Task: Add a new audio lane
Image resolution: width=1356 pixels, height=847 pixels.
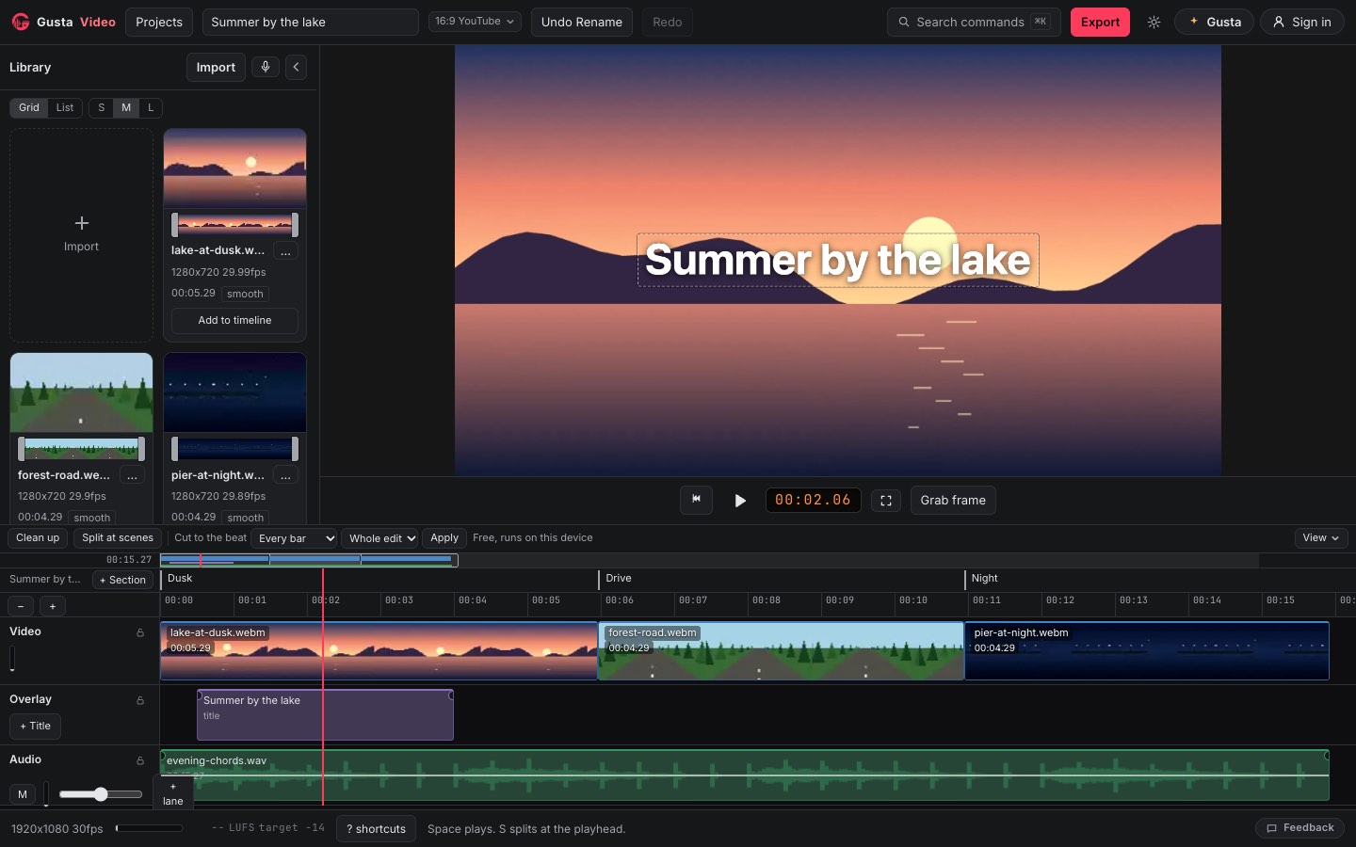Action: point(173,793)
